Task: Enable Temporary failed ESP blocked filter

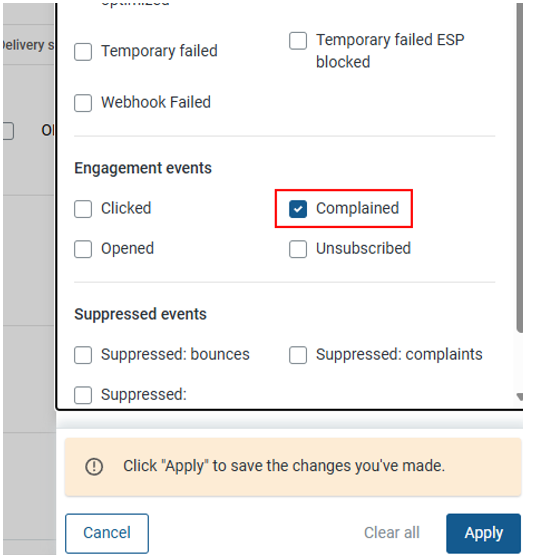Action: click(x=298, y=40)
